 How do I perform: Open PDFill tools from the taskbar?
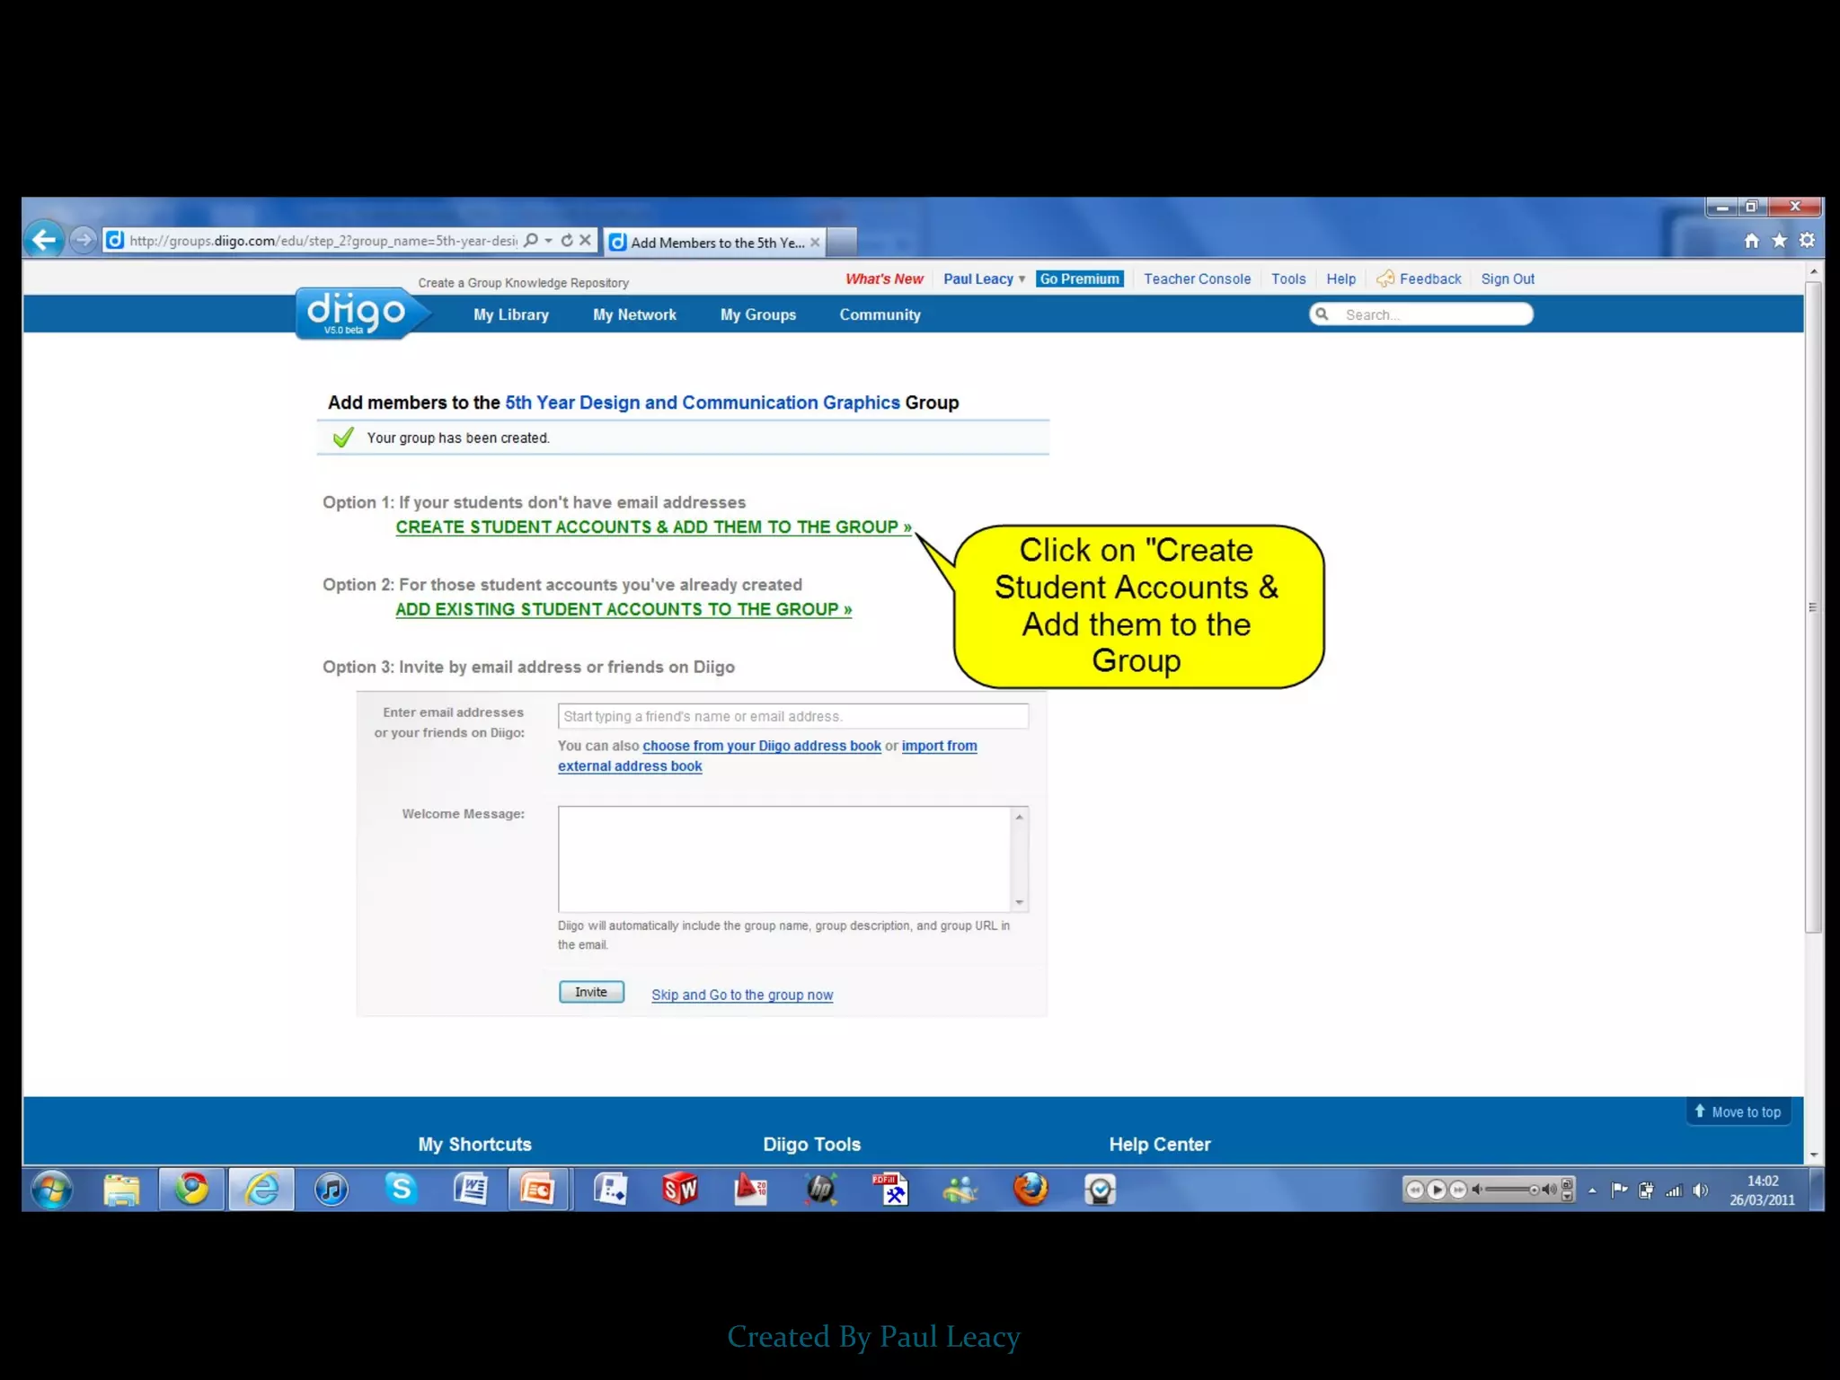[890, 1190]
